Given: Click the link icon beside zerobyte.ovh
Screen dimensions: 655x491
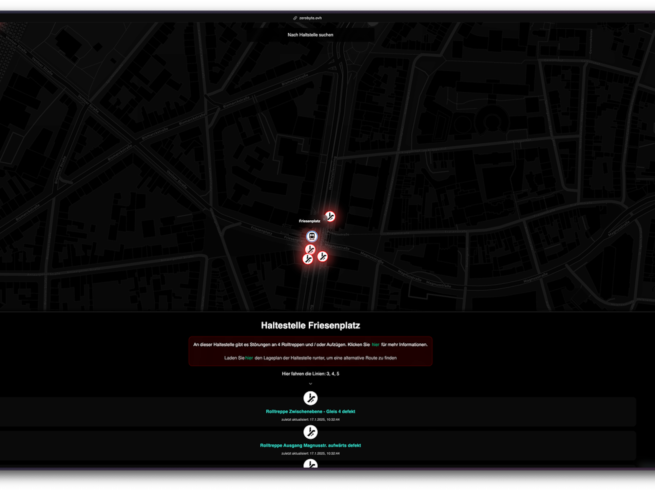Looking at the screenshot, I should pyautogui.click(x=295, y=18).
